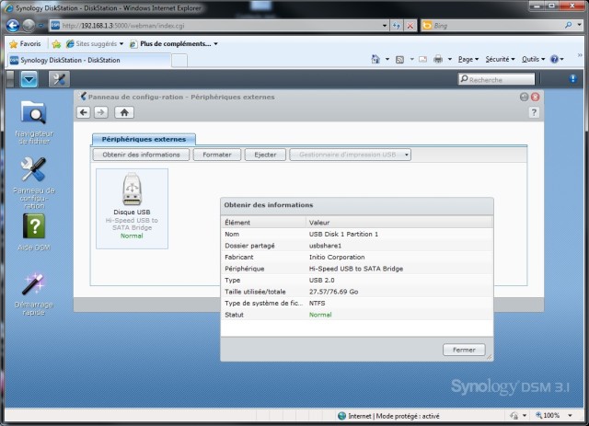Click Formater button
The image size is (589, 426).
tap(217, 155)
